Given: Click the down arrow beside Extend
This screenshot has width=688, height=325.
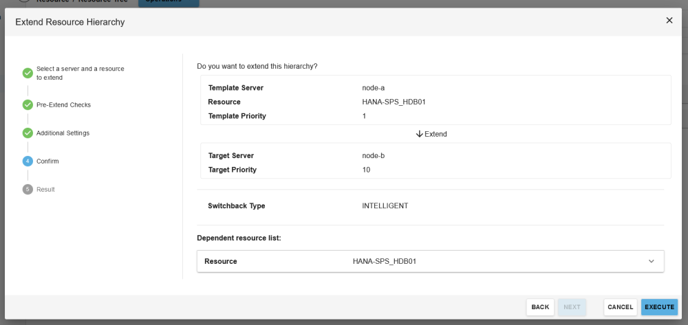Looking at the screenshot, I should pyautogui.click(x=419, y=134).
